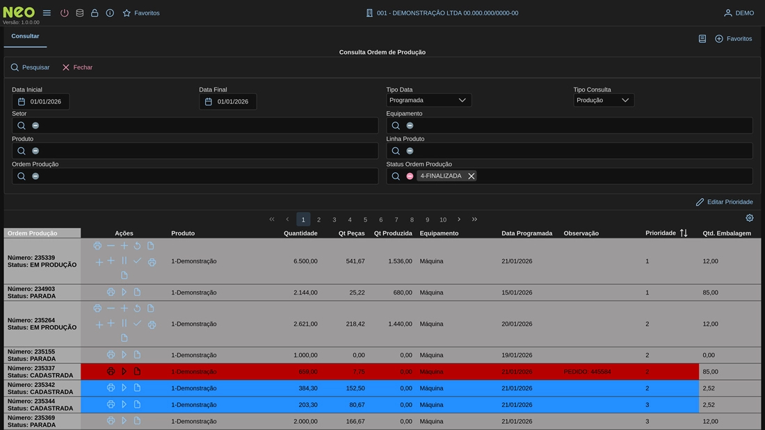Click the pause icon for order 235339
This screenshot has width=765, height=430.
click(x=124, y=261)
